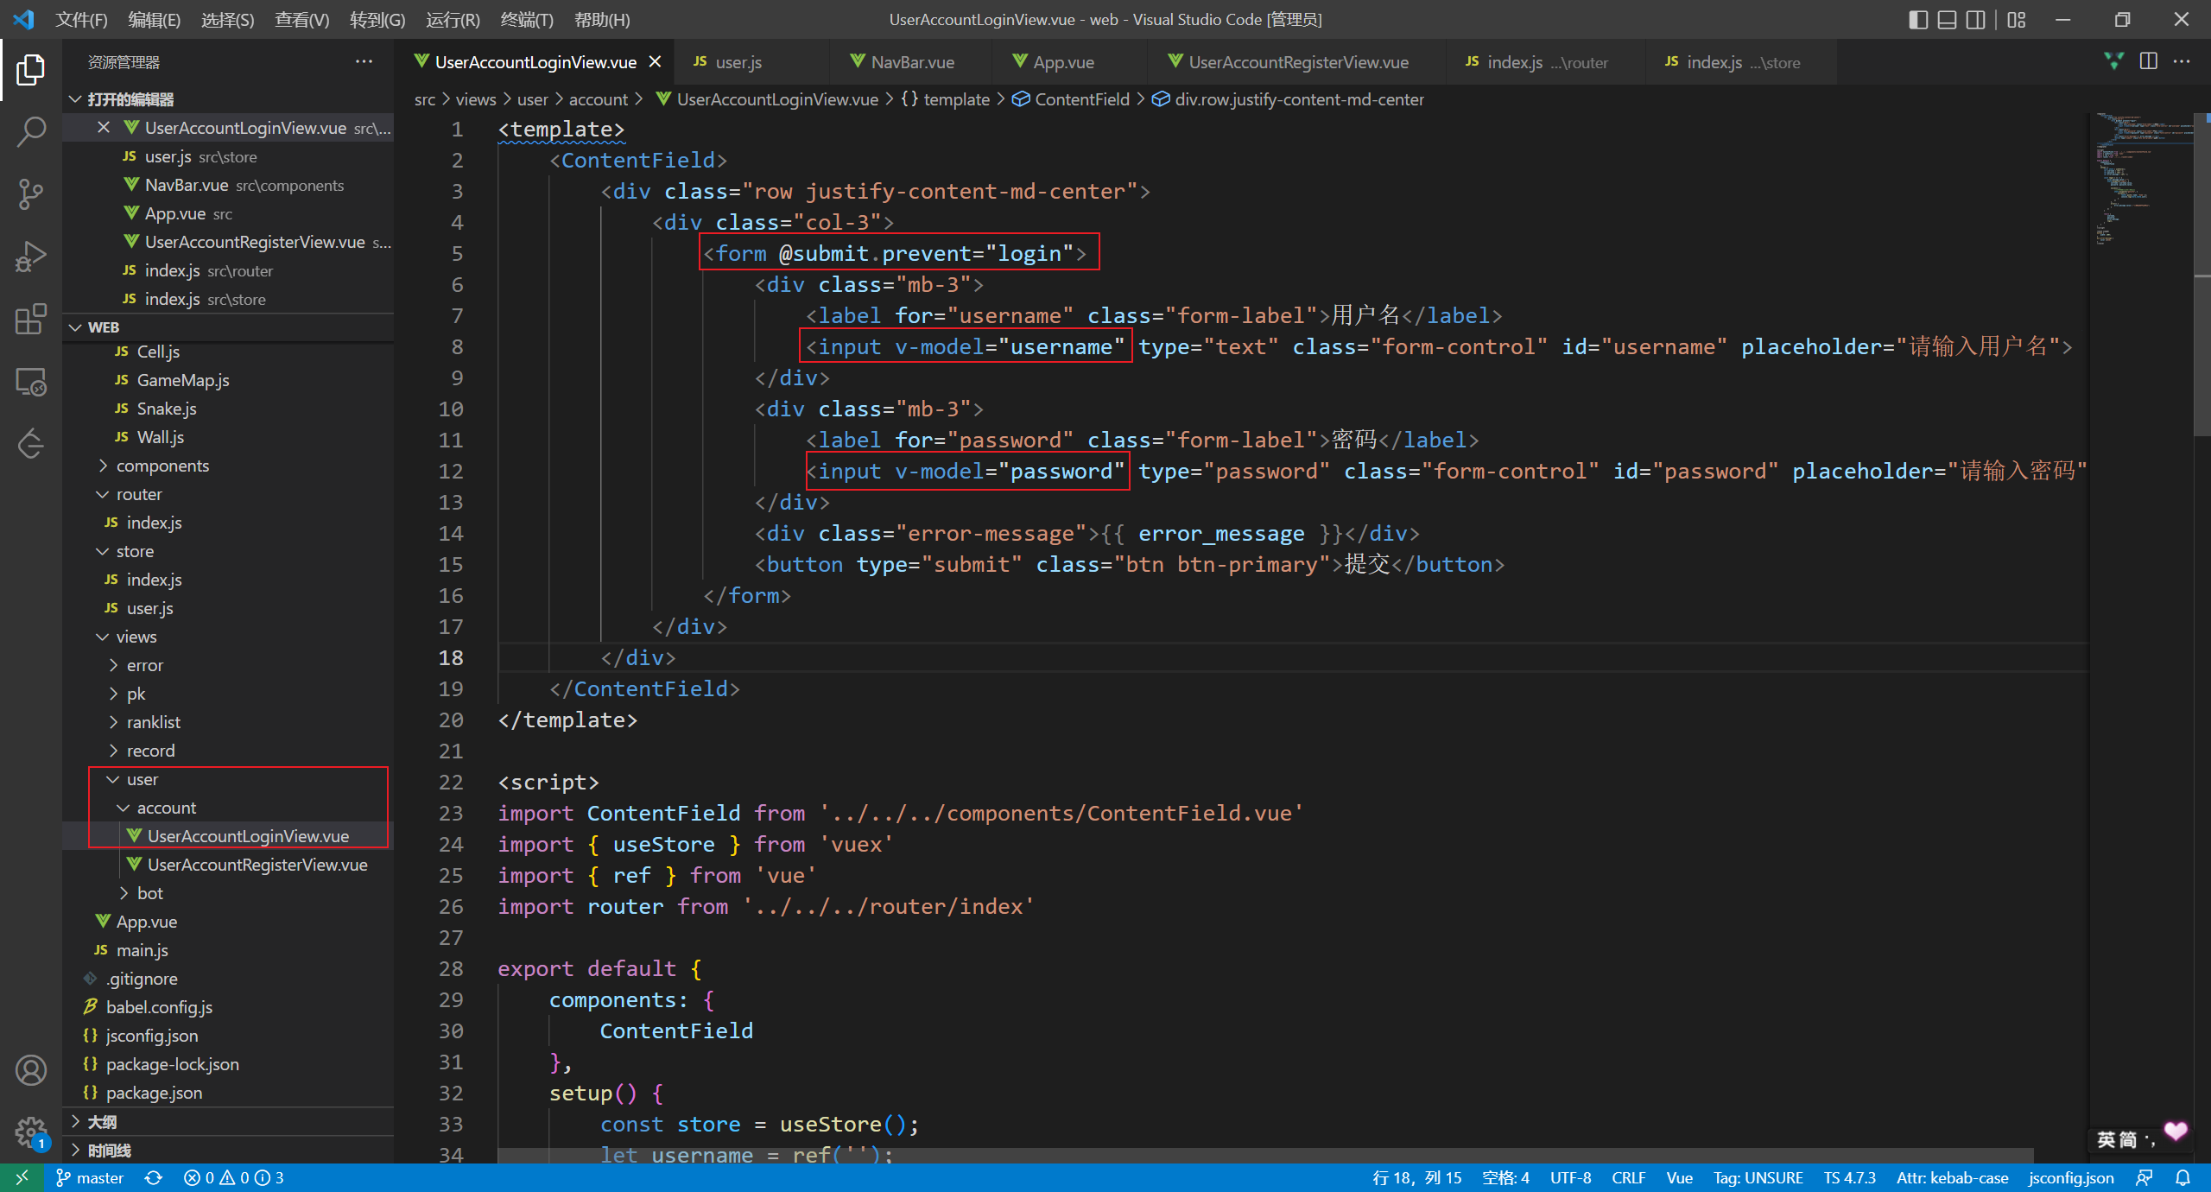Click the Accounts icon in activity bar
This screenshot has height=1192, width=2211.
(31, 1070)
